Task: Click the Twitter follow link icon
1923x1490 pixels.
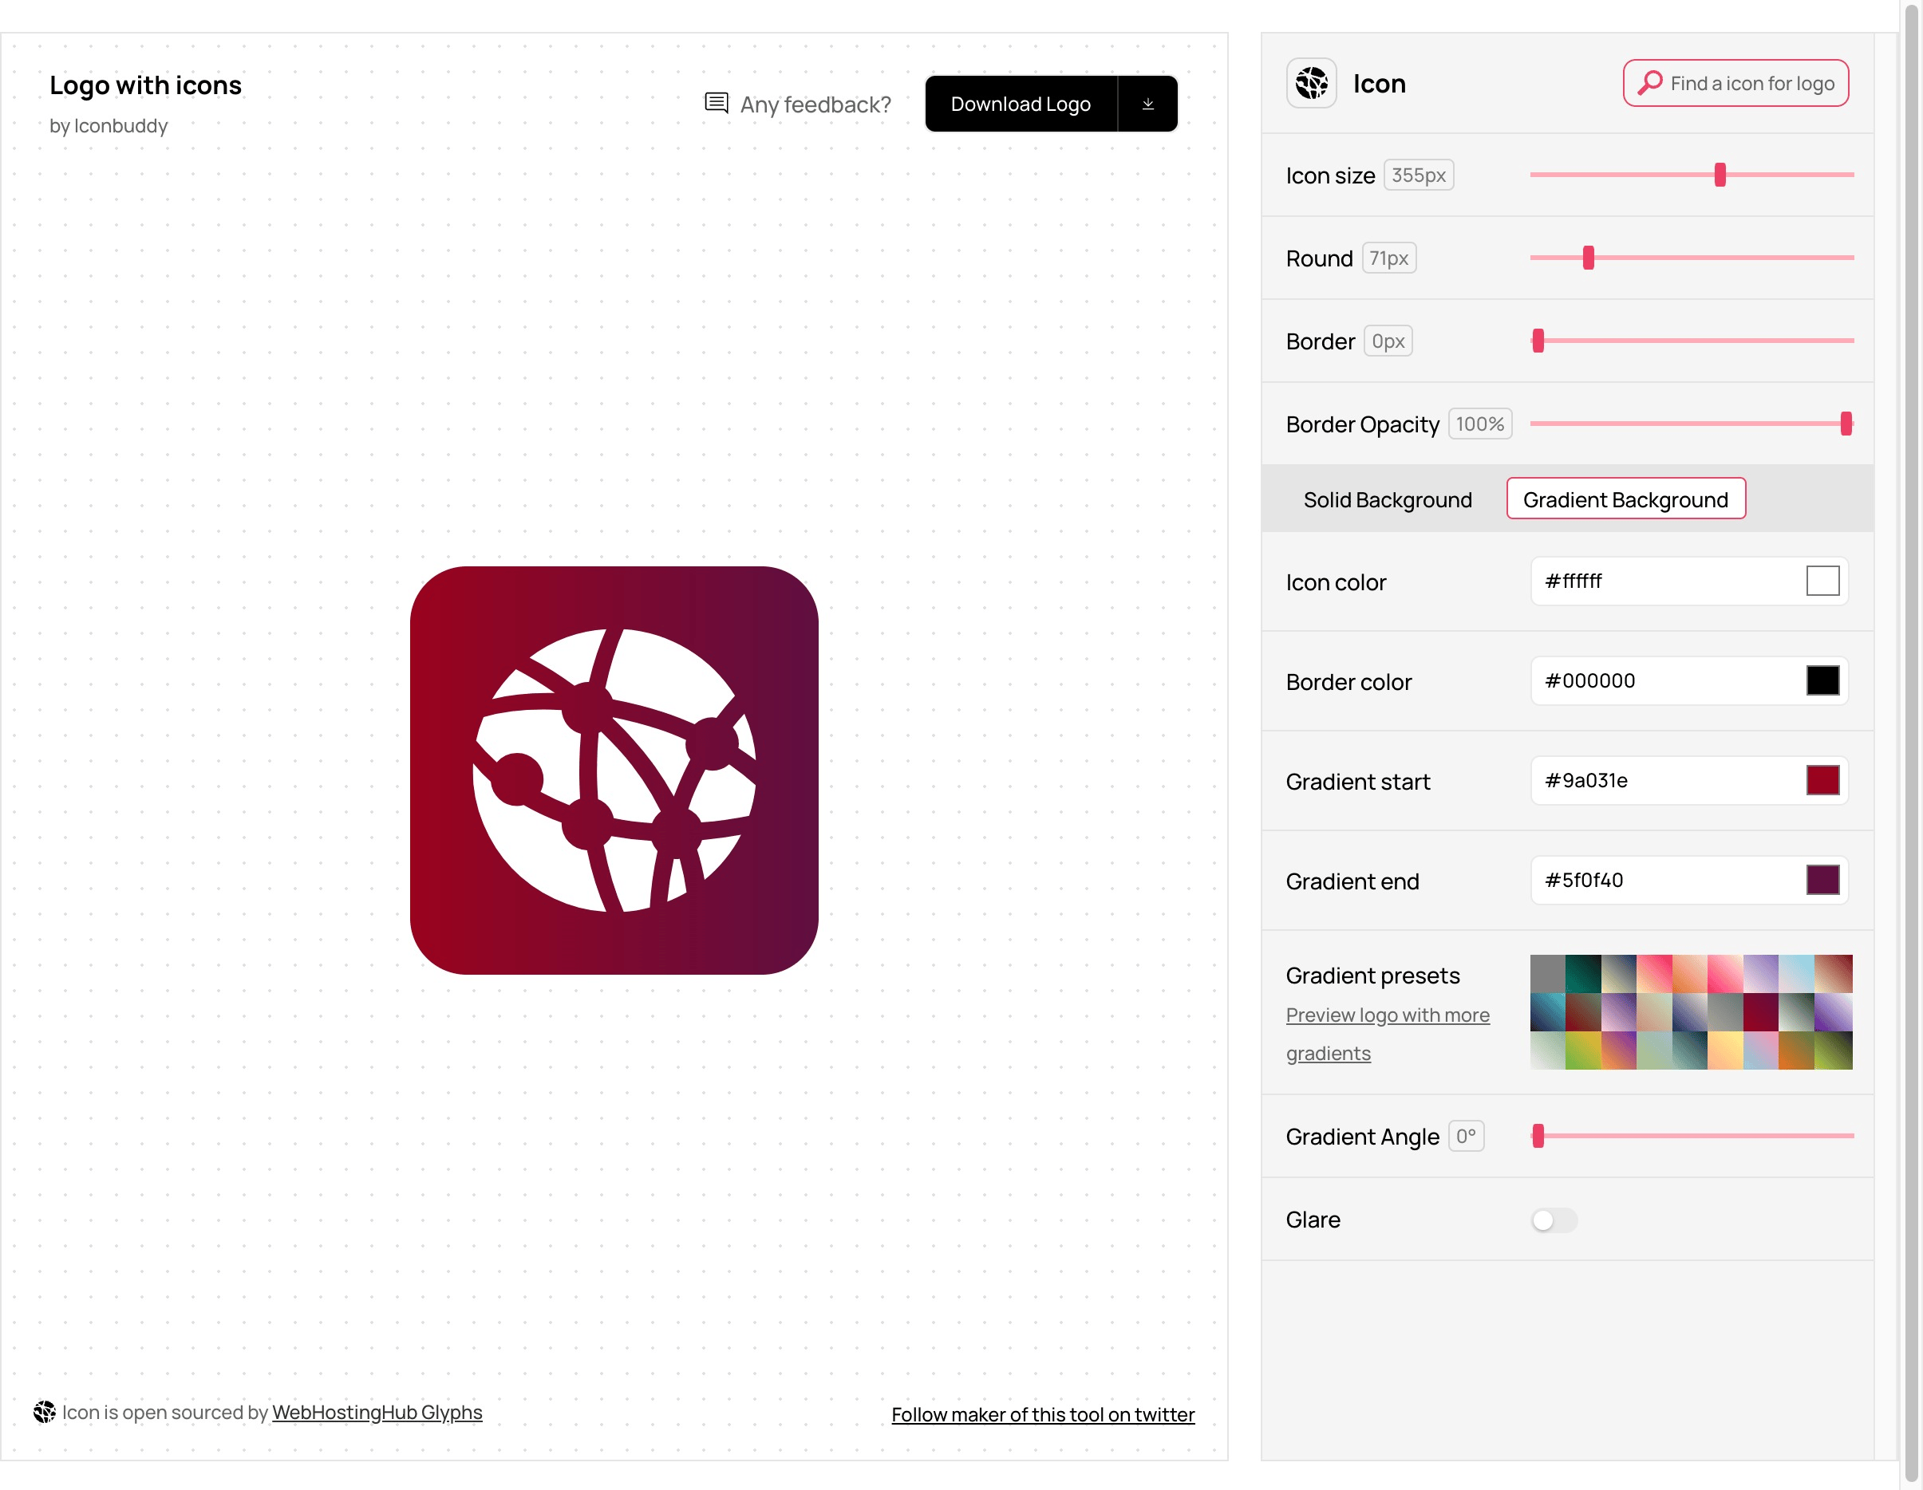Action: [1043, 1413]
